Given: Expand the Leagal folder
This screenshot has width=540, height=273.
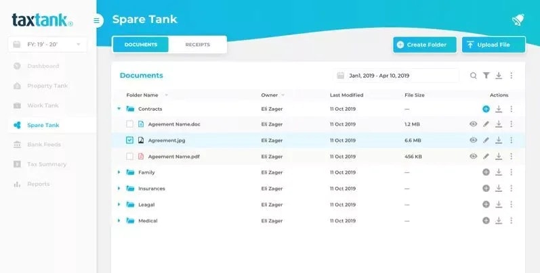Looking at the screenshot, I should point(119,204).
